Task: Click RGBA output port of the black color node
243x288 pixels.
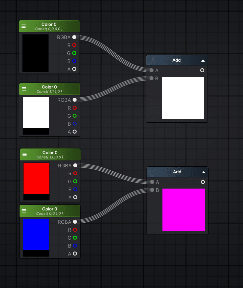Action: coord(74,37)
